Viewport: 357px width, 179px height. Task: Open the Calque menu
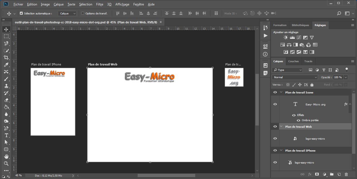tap(59, 4)
